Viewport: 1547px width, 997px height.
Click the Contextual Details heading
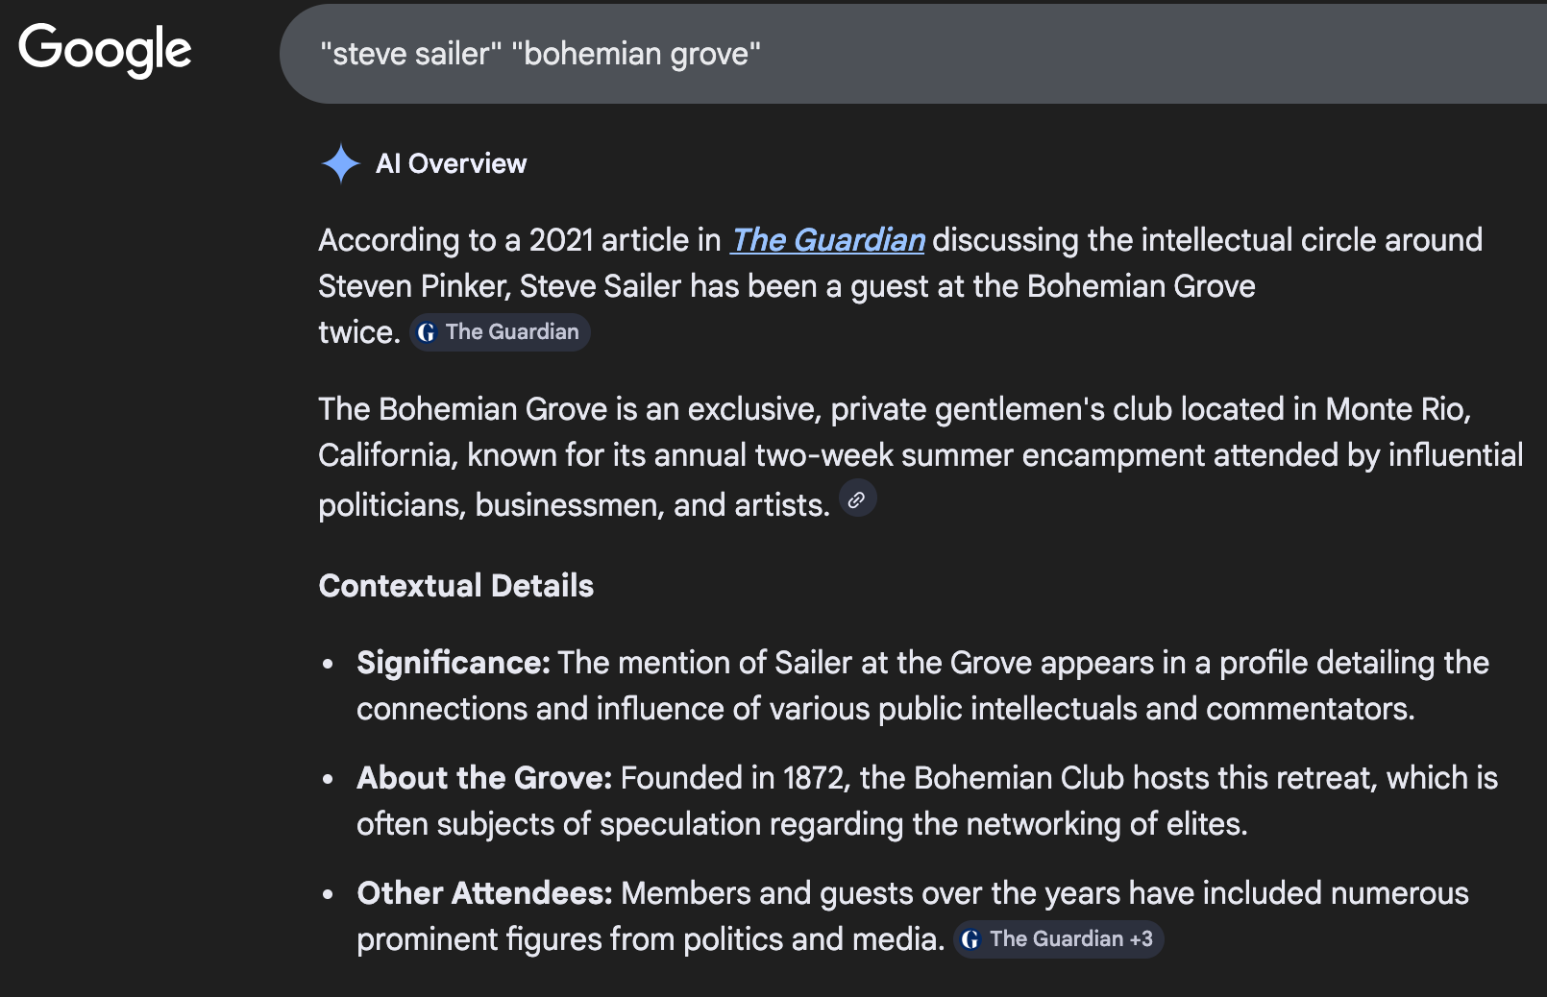[x=455, y=586]
